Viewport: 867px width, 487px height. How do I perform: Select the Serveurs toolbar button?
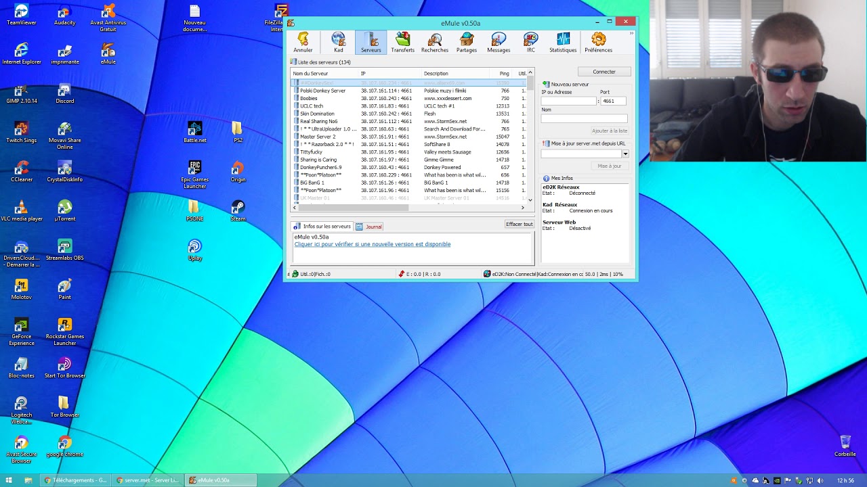[x=371, y=42]
